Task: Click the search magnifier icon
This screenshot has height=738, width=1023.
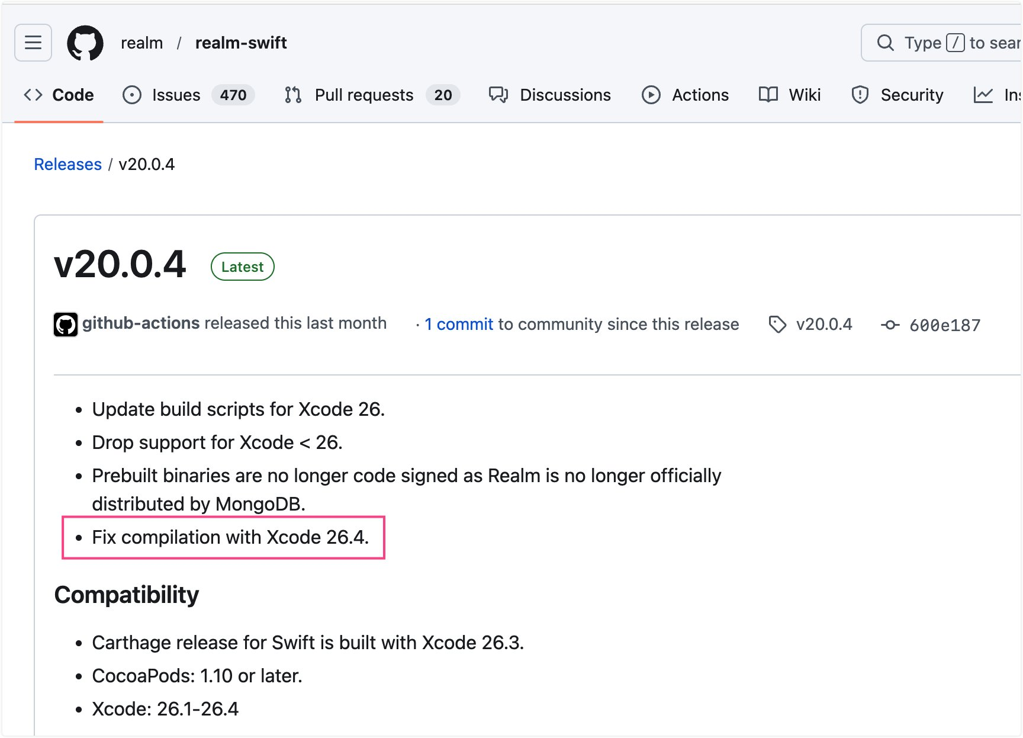Action: [x=885, y=43]
